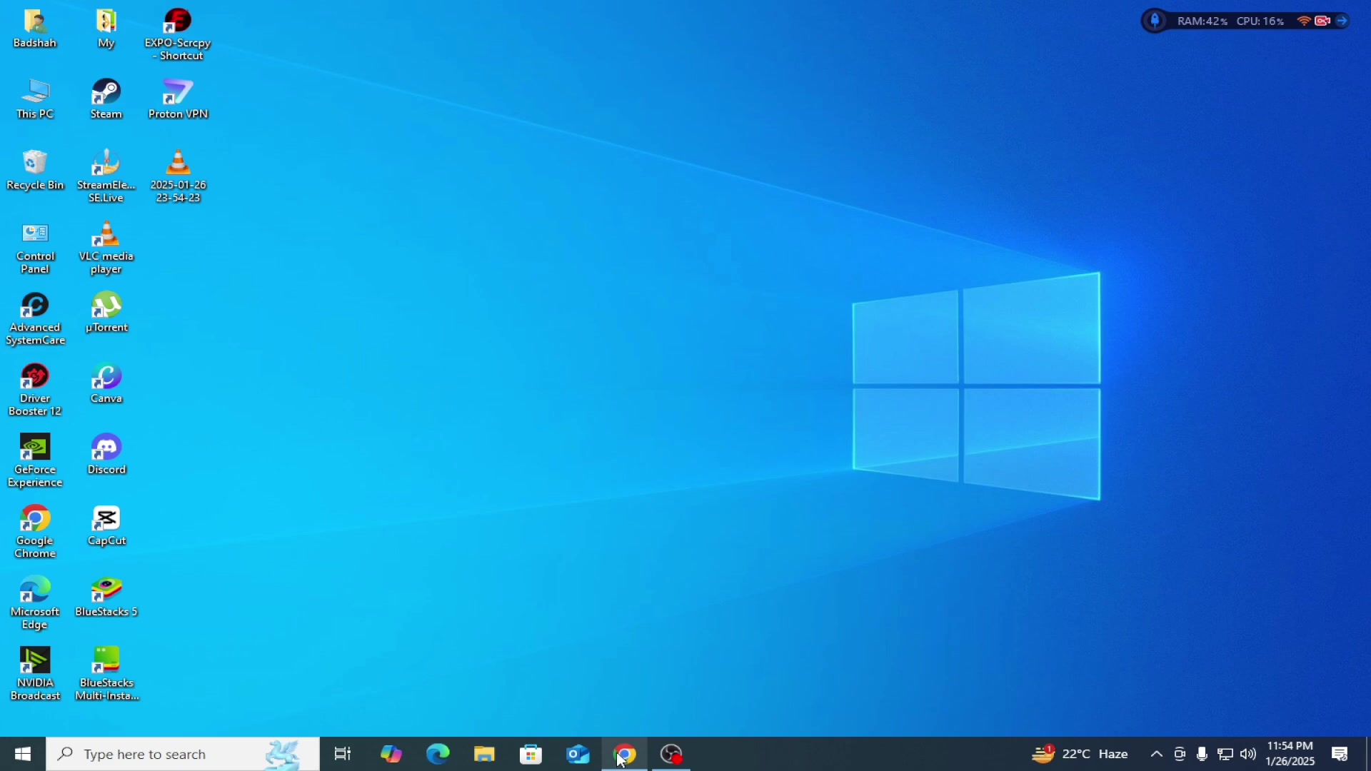Open the clock and calendar flyout
Image resolution: width=1371 pixels, height=771 pixels.
(x=1291, y=755)
